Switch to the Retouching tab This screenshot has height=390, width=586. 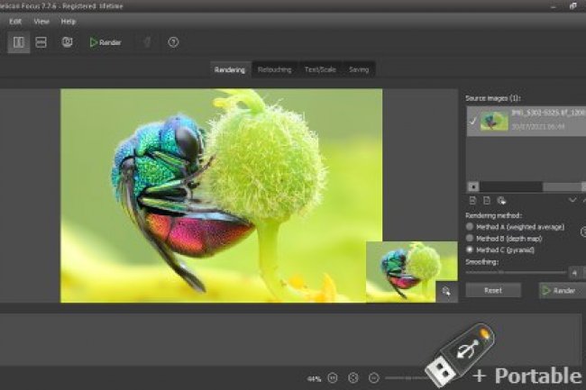(275, 69)
